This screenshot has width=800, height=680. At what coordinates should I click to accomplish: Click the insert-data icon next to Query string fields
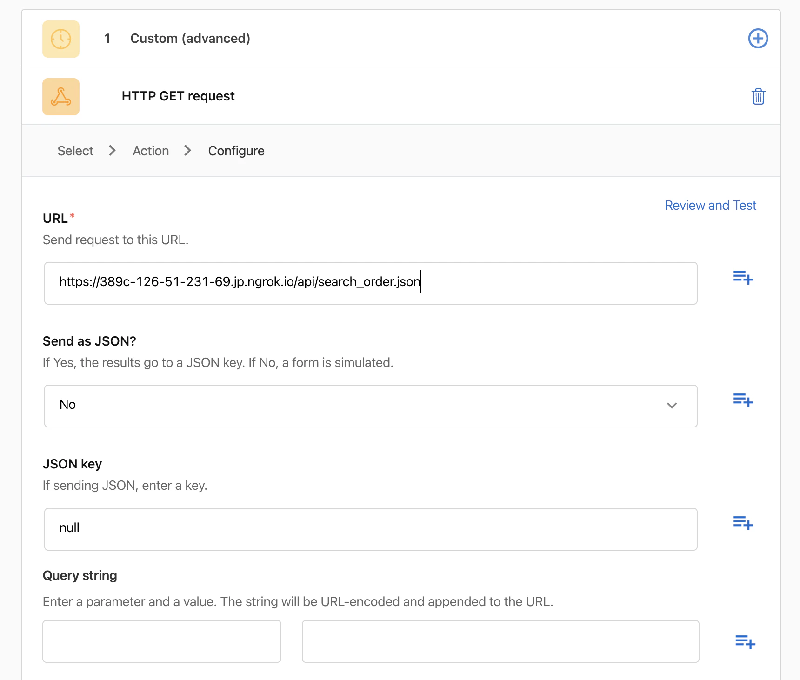tap(745, 642)
